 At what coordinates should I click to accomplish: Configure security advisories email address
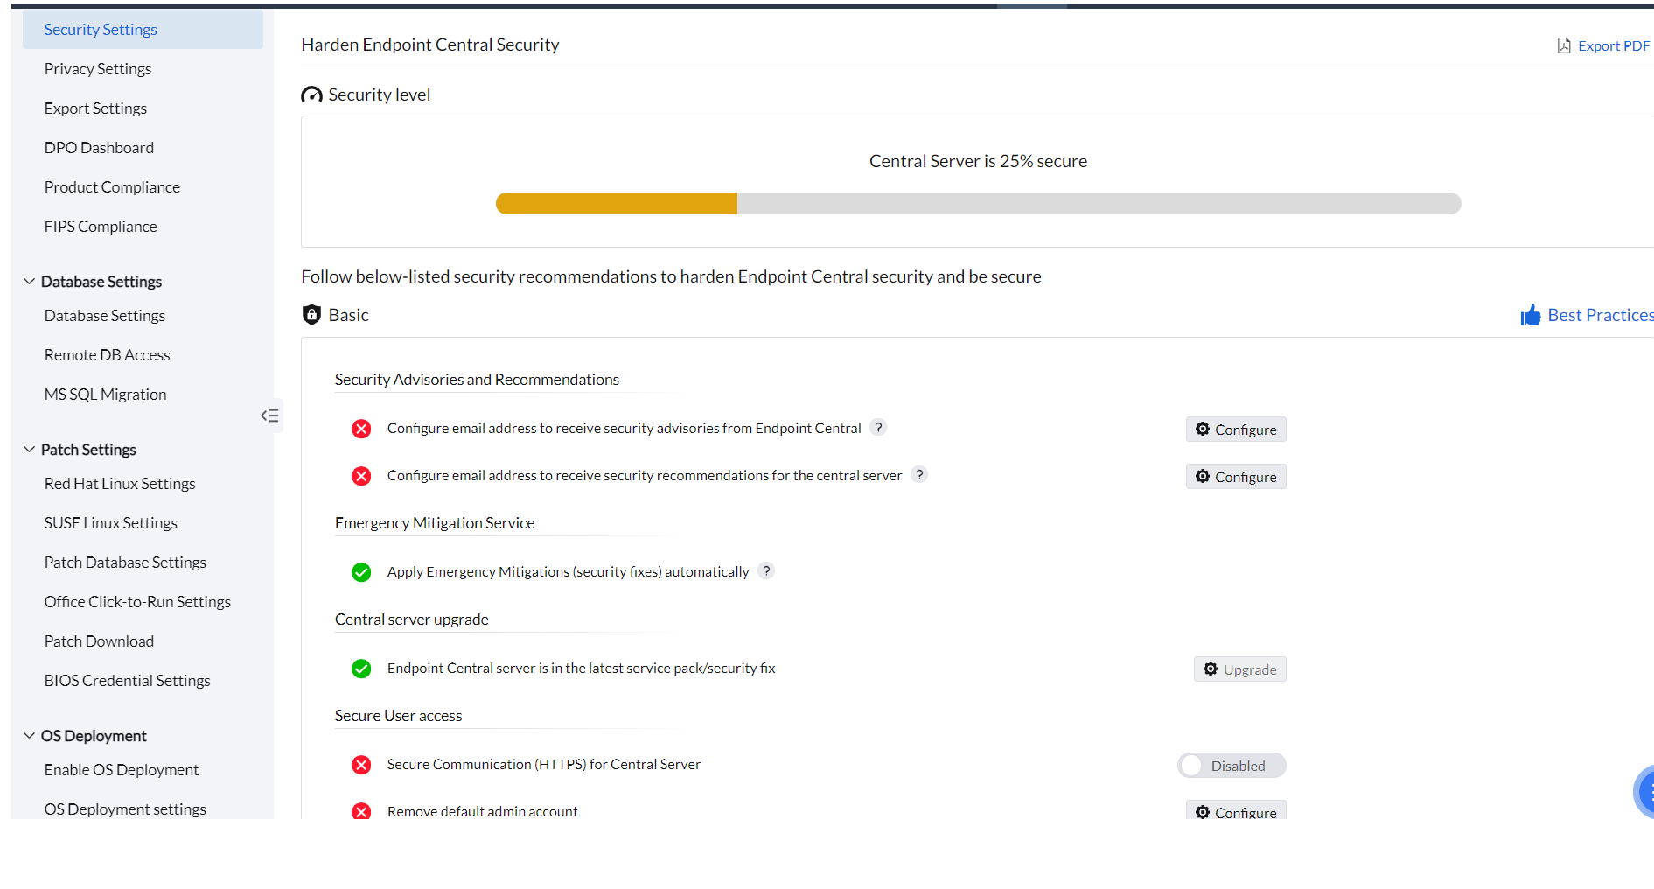click(x=1235, y=430)
